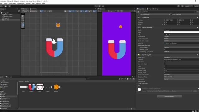This screenshot has height=112, width=199.
Task: Adjust the Project icon size slider
Action: 131,109
